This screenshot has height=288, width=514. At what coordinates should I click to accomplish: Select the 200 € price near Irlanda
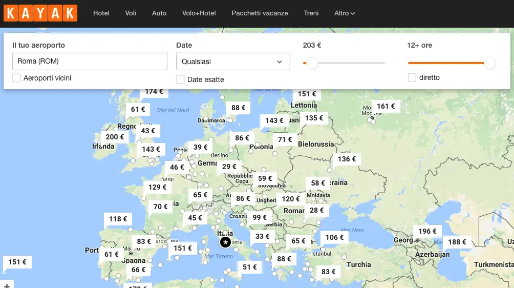point(115,137)
